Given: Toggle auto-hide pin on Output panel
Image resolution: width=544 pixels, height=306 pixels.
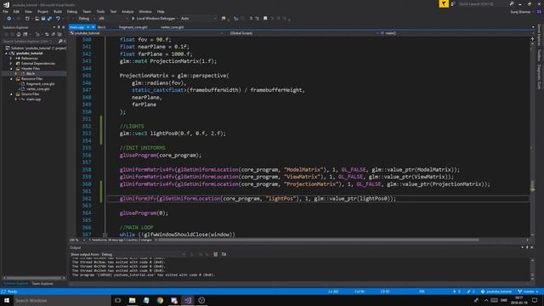Looking at the screenshot, I should point(527,247).
